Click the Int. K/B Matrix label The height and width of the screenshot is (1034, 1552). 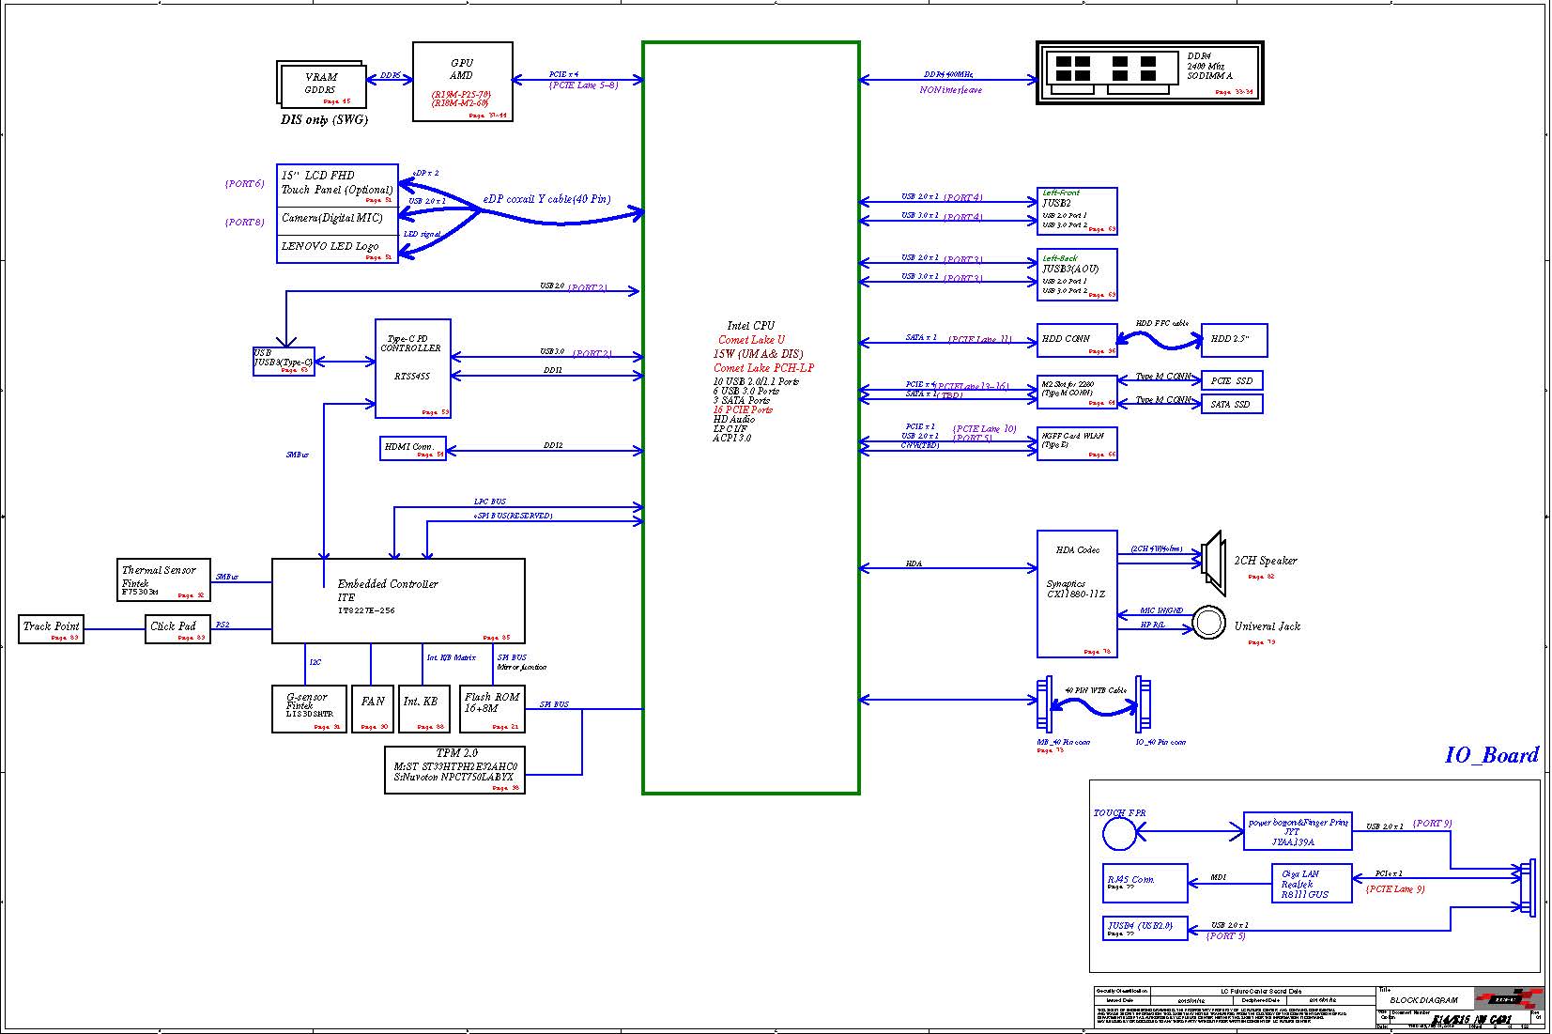point(452,657)
